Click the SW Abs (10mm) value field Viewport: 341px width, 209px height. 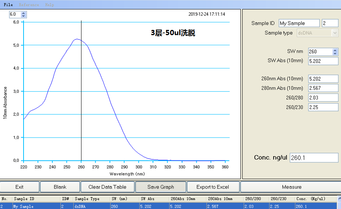click(x=323, y=61)
